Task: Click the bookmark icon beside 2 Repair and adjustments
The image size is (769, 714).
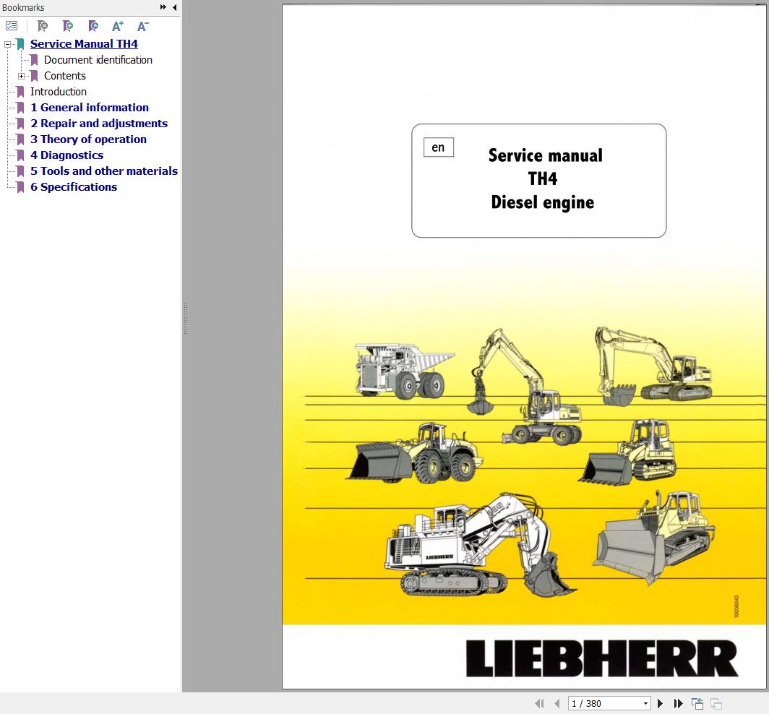Action: [20, 123]
